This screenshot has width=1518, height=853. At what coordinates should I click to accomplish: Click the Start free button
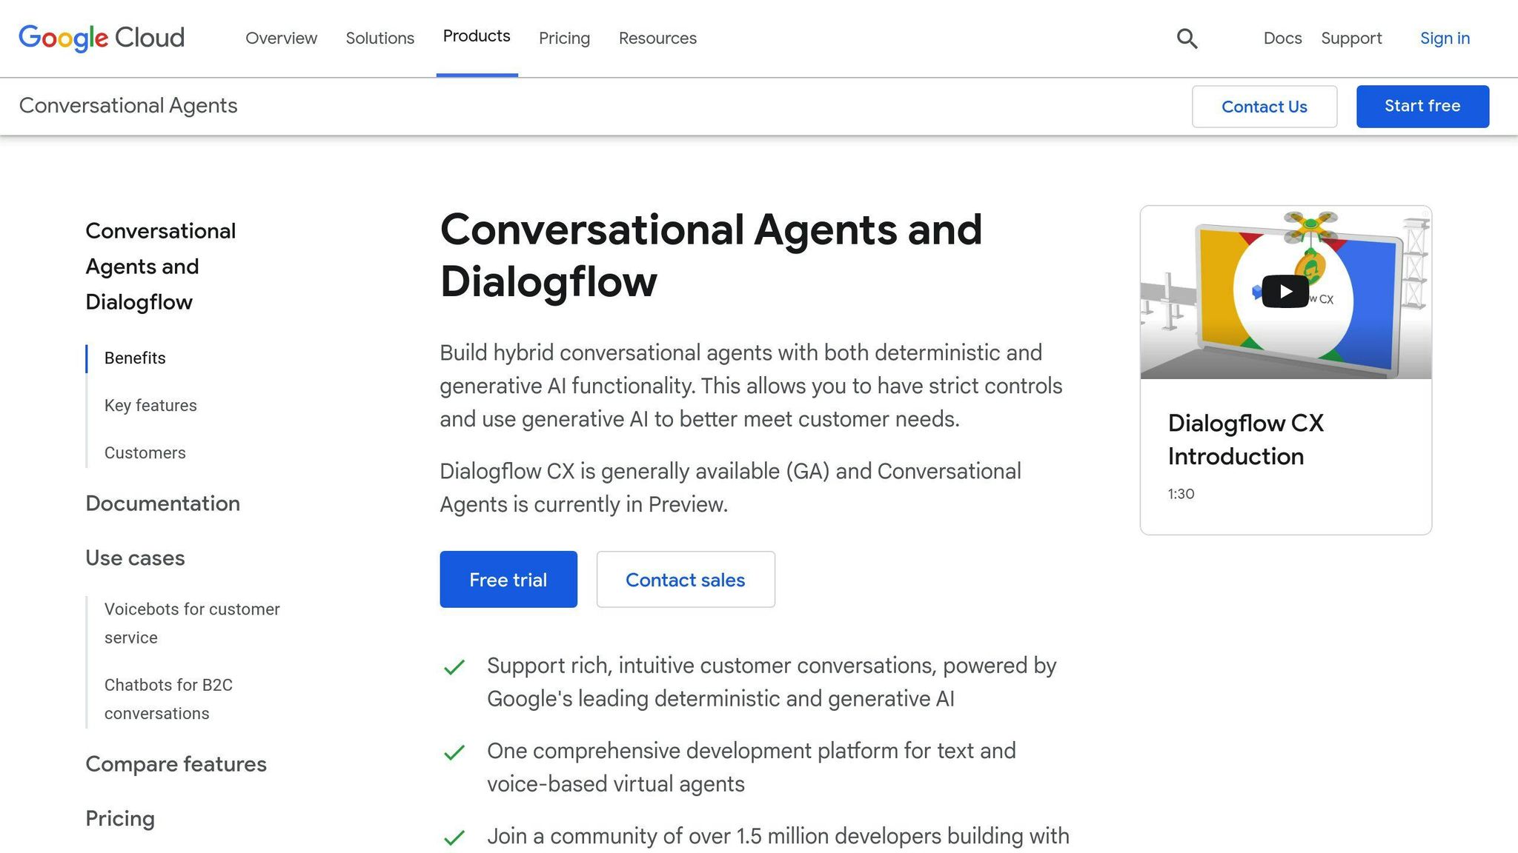(x=1422, y=106)
